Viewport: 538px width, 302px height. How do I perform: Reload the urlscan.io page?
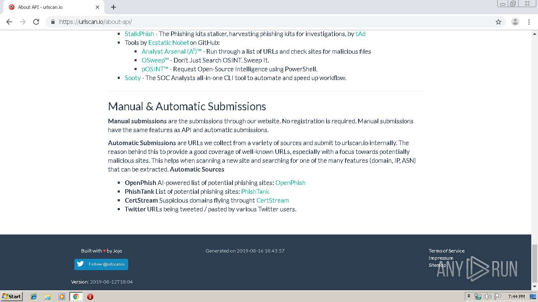coord(36,22)
